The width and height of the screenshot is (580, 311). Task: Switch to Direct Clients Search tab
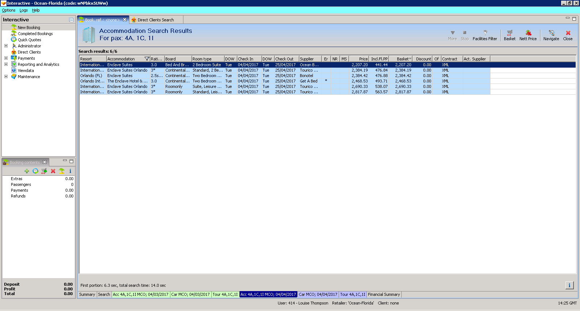[156, 20]
